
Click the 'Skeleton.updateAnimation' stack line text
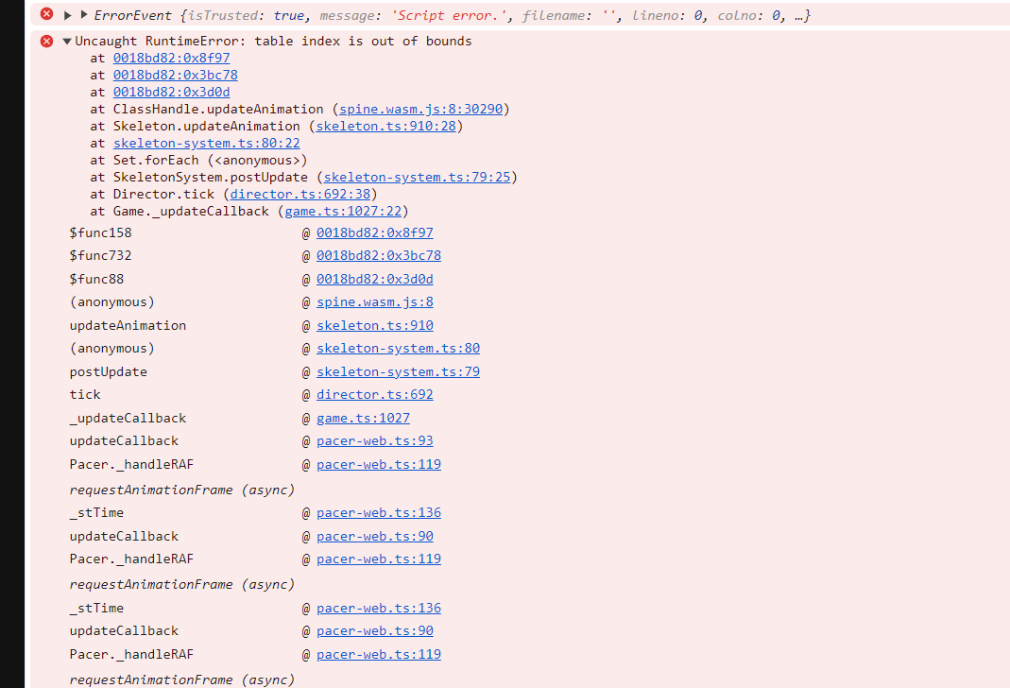(207, 127)
